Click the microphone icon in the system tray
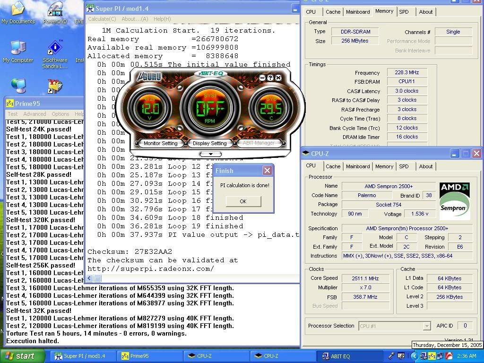 click(391, 356)
